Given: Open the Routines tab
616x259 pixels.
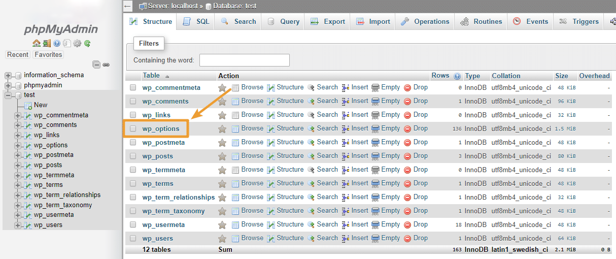Looking at the screenshot, I should click(482, 22).
